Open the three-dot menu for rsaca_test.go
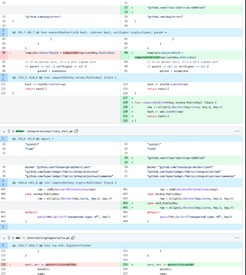The image size is (246, 275). (x=237, y=131)
